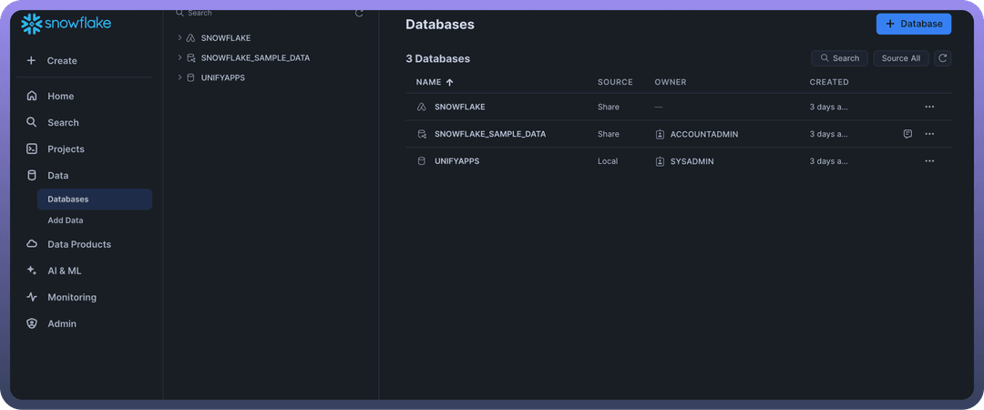Click the explorer search input field

click(264, 13)
